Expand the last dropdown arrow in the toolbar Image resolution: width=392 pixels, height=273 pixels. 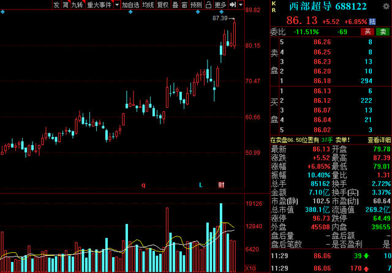(x=241, y=5)
